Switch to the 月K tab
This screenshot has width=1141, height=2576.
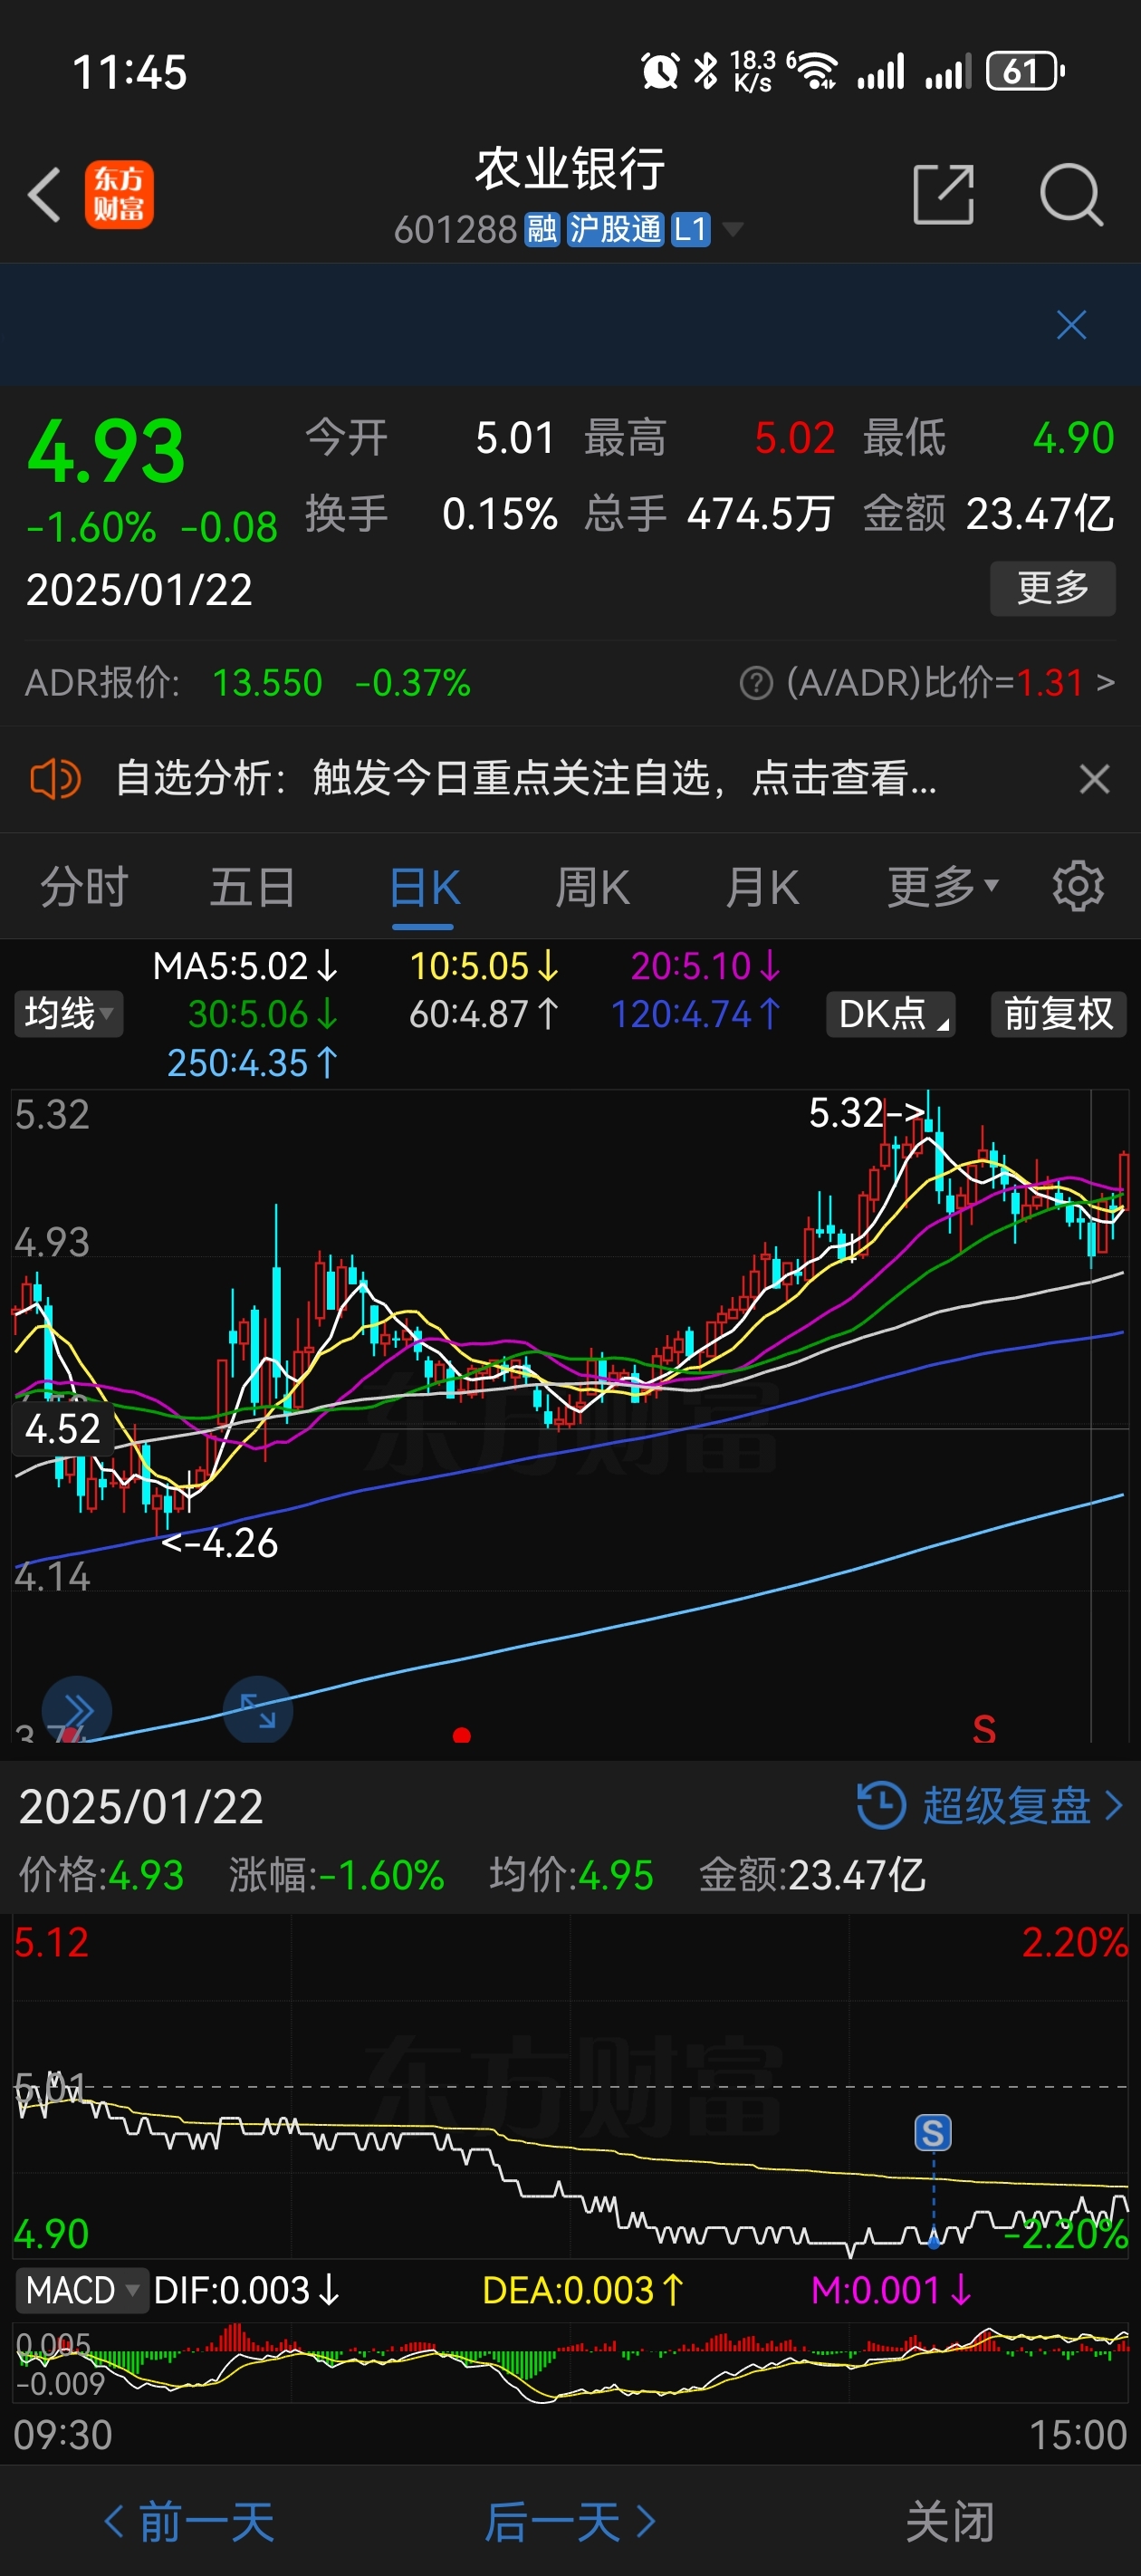pos(762,886)
